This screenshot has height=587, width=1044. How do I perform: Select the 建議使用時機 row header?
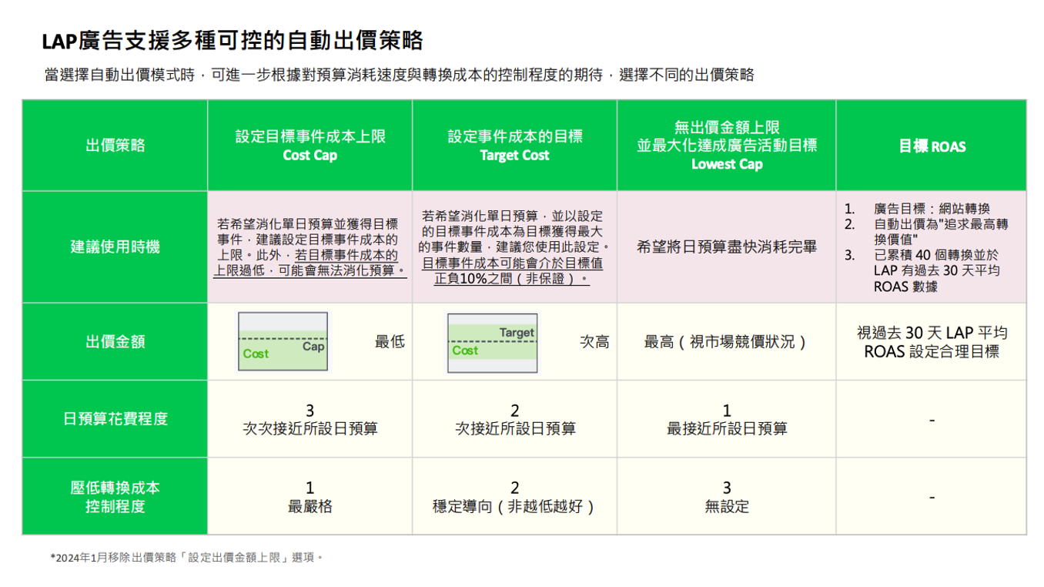coord(115,247)
